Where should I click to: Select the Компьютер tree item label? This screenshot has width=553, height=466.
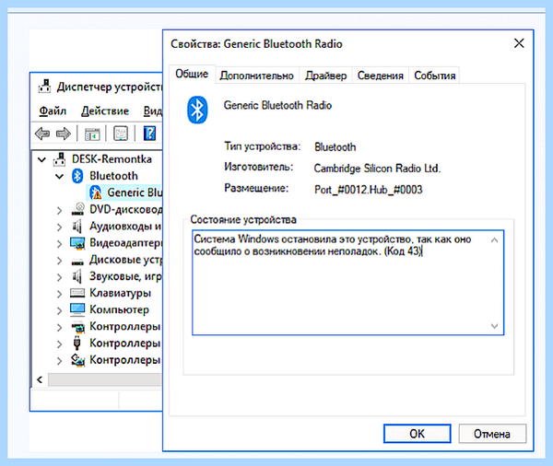[x=119, y=309]
